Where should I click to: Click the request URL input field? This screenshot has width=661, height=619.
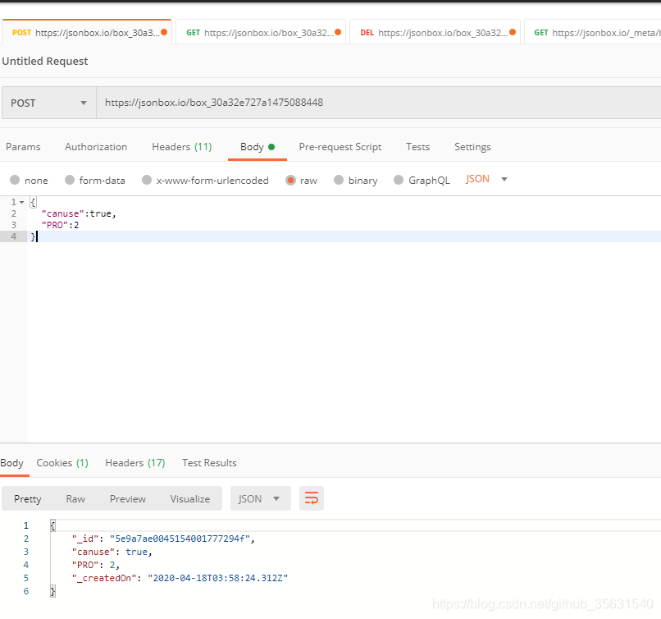tap(246, 102)
